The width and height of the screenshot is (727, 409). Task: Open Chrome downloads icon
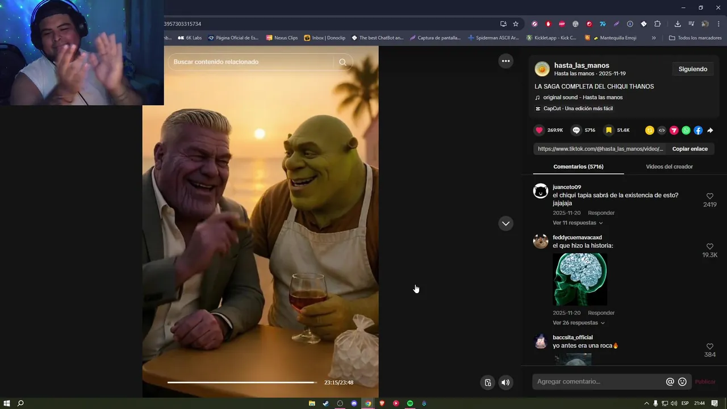[x=678, y=24]
